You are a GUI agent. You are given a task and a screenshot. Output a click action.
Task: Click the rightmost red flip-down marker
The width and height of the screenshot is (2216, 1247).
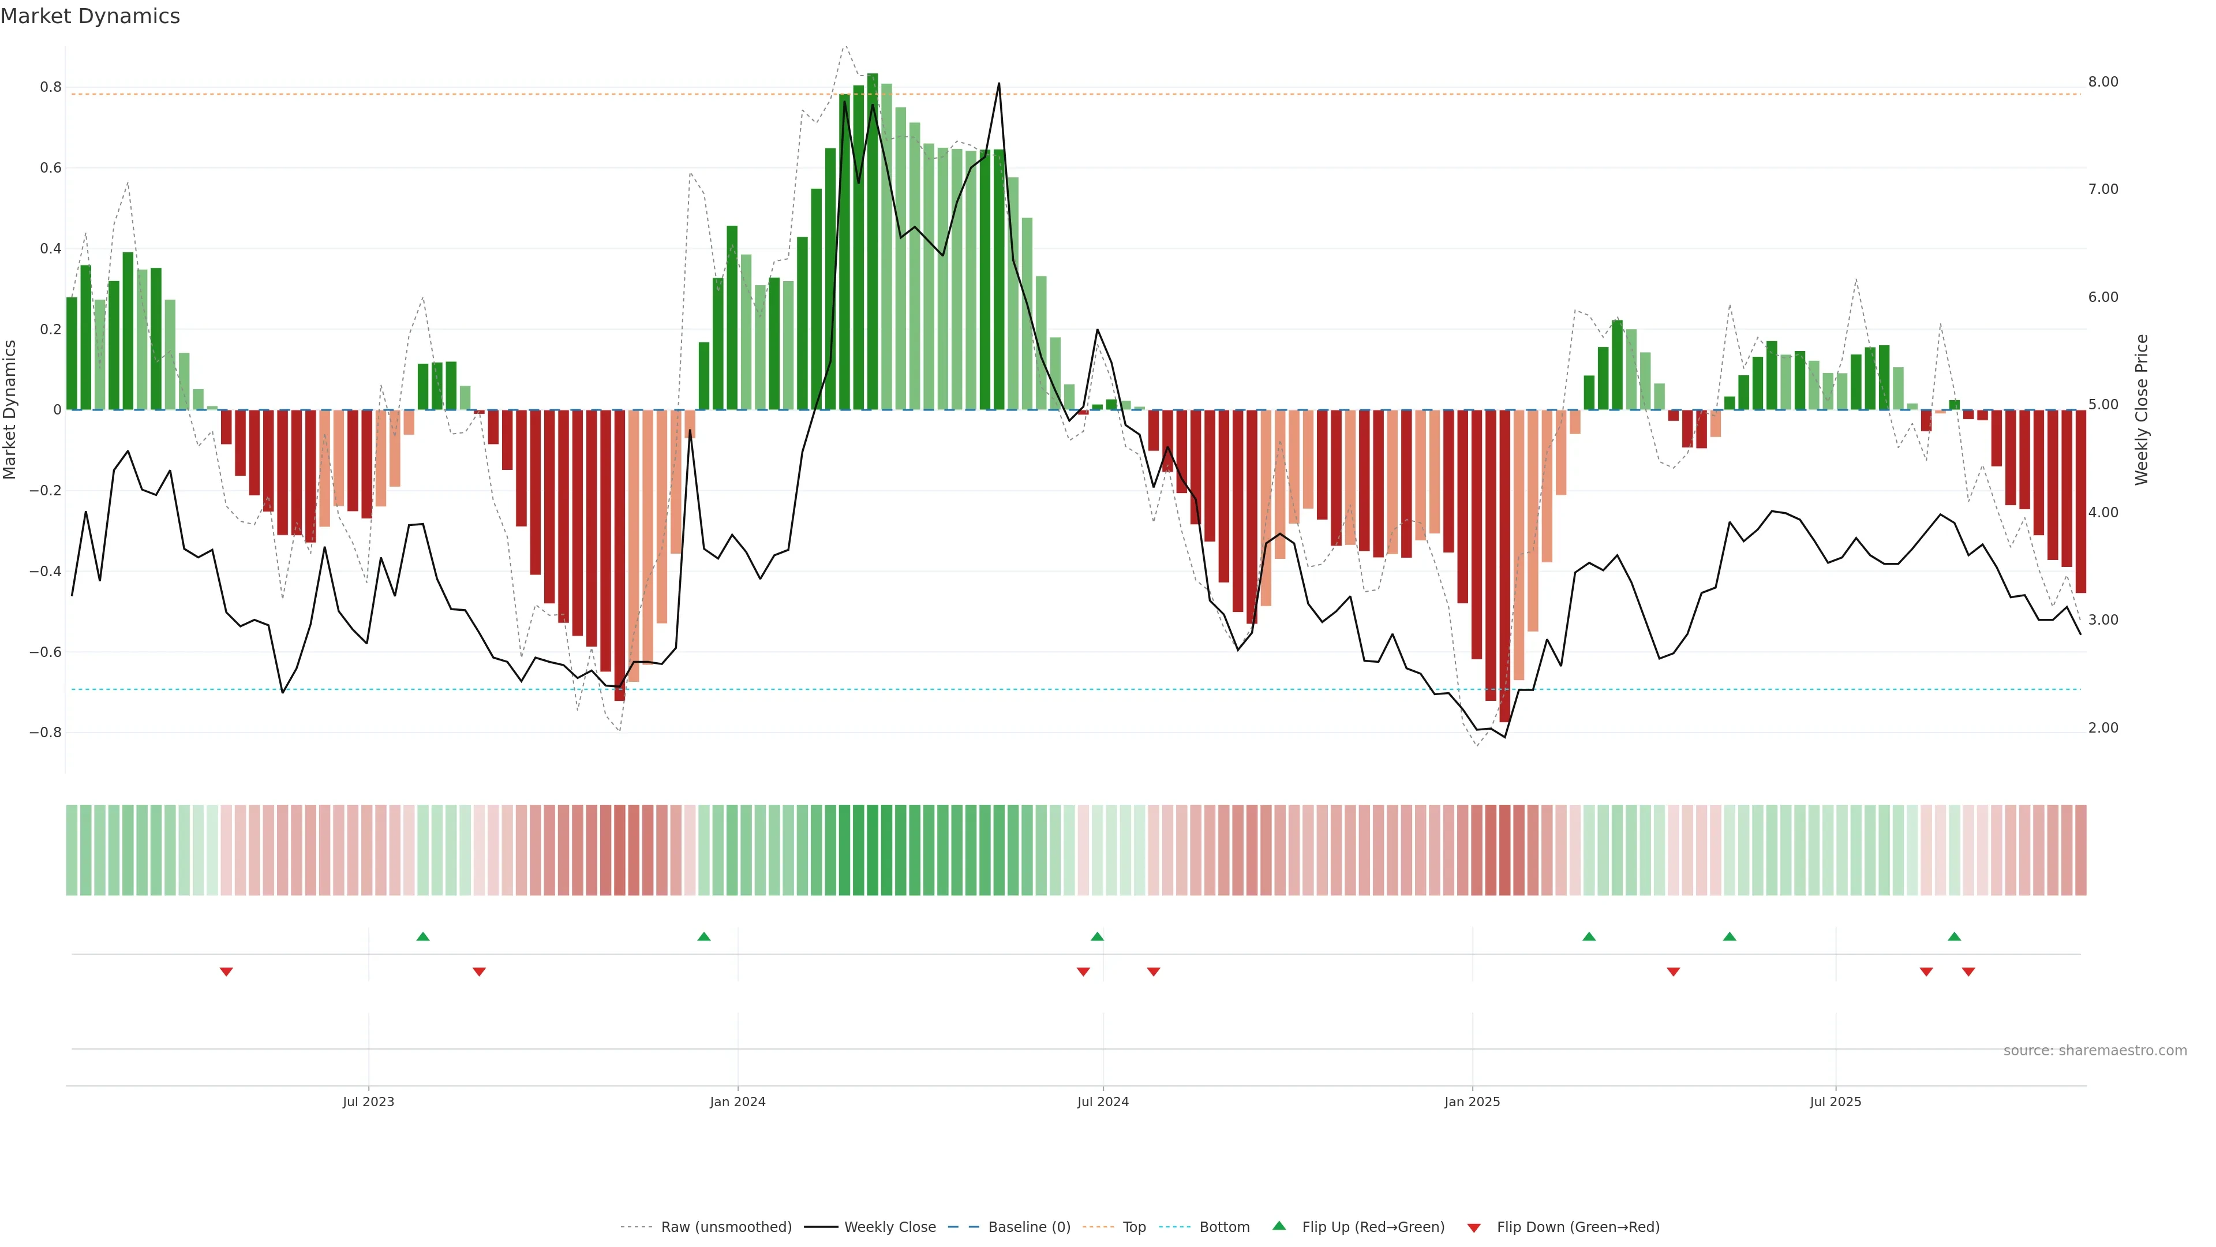(1968, 972)
